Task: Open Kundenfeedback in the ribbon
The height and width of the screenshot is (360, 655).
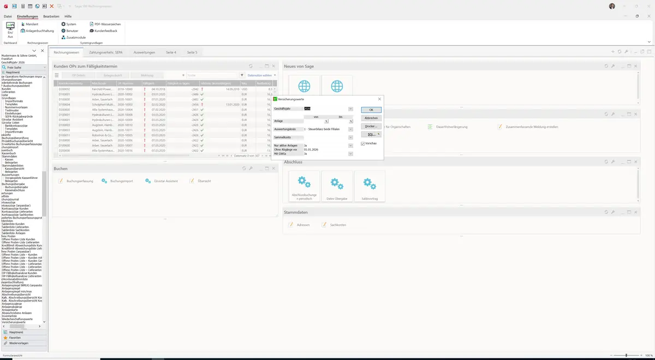Action: (x=103, y=31)
